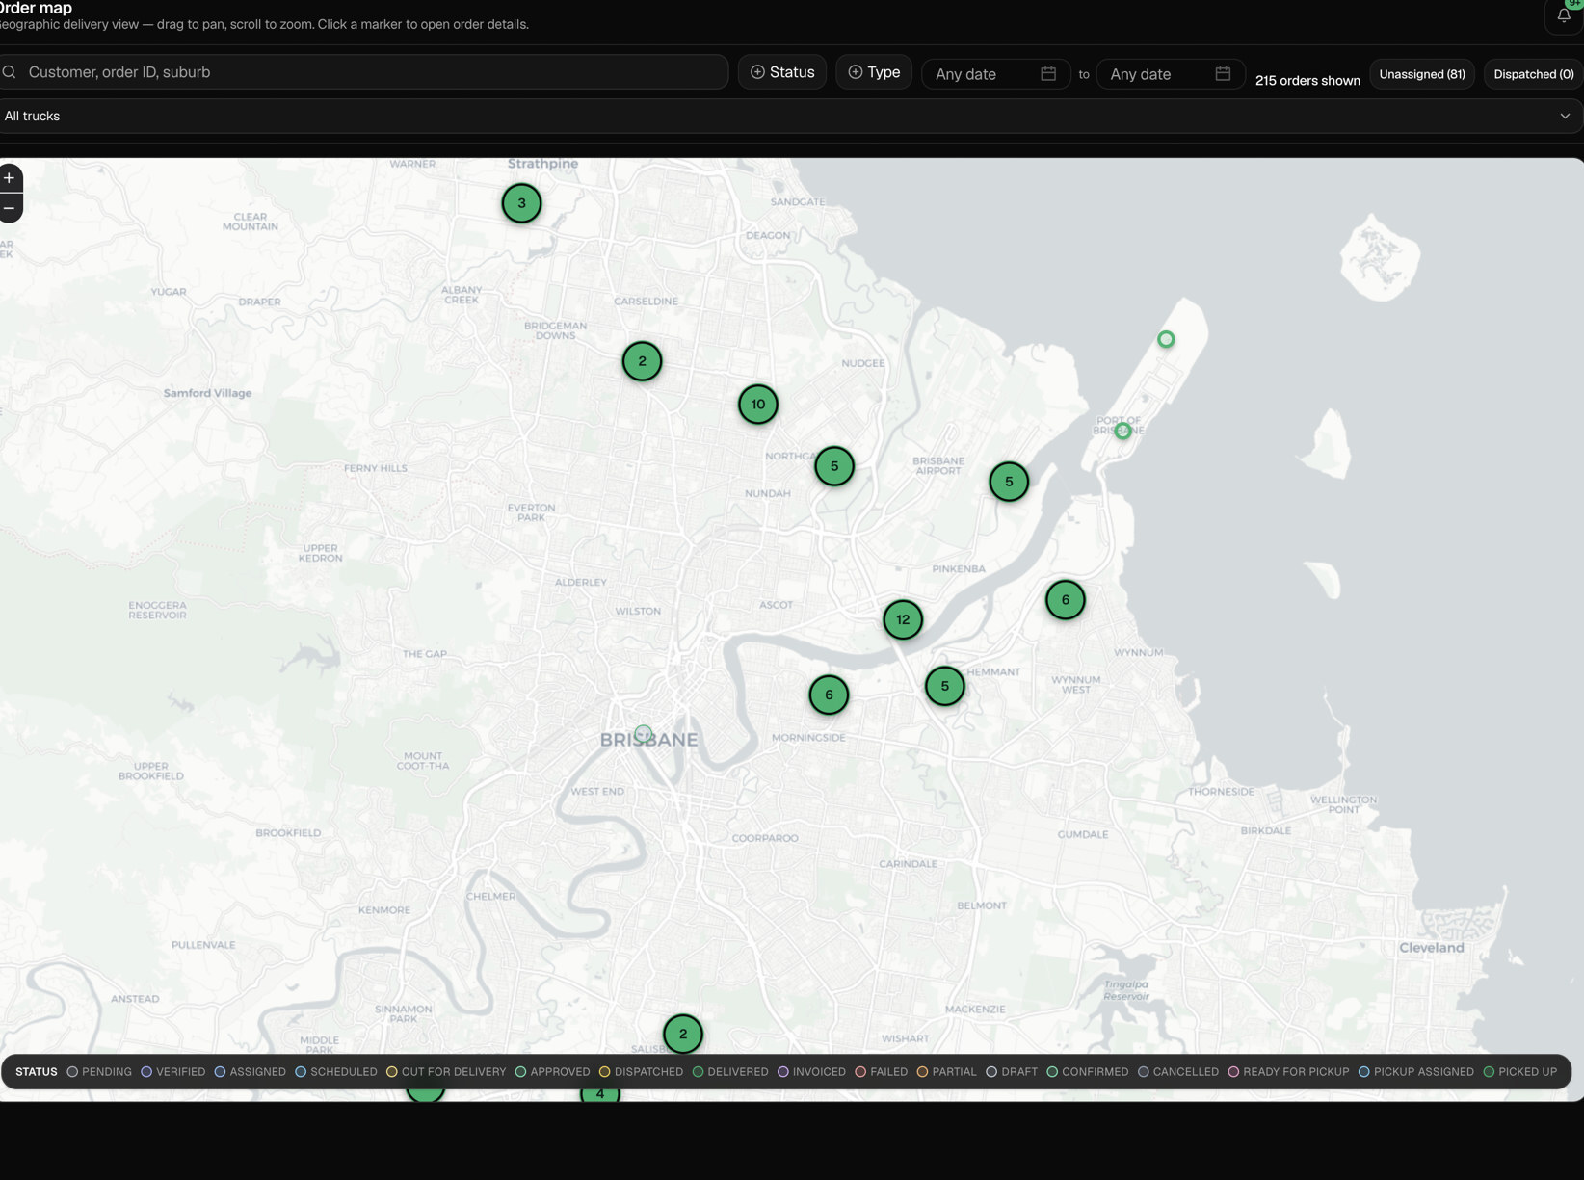The width and height of the screenshot is (1584, 1180).
Task: Toggle ASSIGNED status in legend
Action: pos(251,1072)
